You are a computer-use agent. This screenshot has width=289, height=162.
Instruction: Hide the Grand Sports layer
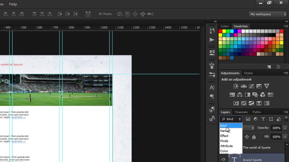pos(223,159)
